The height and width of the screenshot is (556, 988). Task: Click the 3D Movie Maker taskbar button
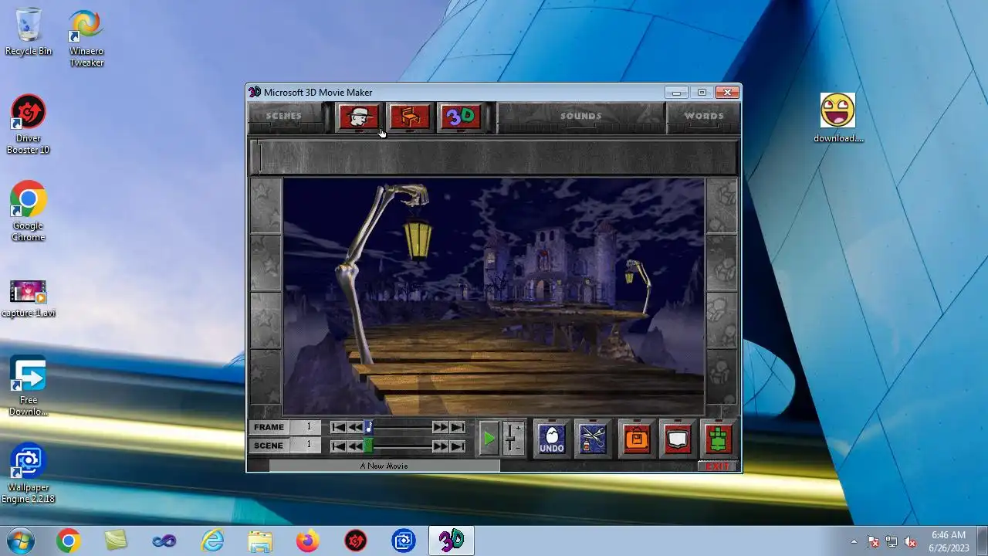click(452, 541)
